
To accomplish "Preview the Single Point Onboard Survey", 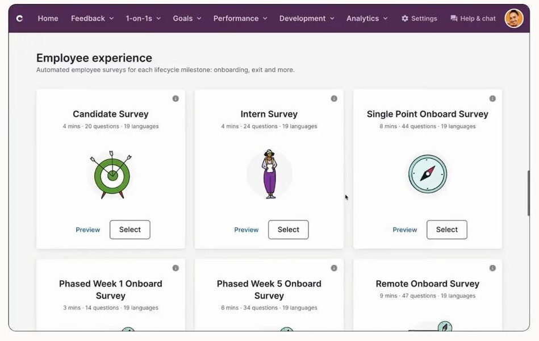I will tap(404, 230).
